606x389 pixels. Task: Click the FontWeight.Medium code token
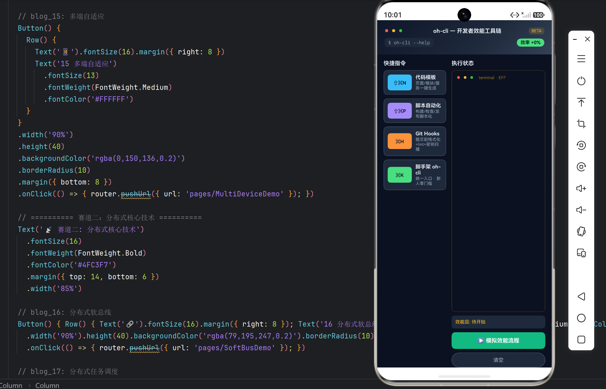pyautogui.click(x=131, y=87)
